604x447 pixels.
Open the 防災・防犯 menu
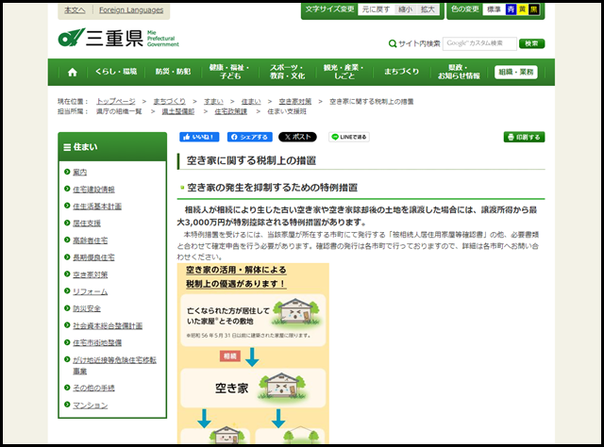pyautogui.click(x=173, y=72)
